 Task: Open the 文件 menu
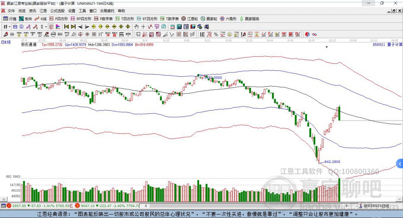coord(11,11)
